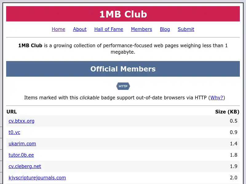The height and width of the screenshot is (184, 246).
Task: Visit the cv.cleberg.net link
Action: (x=25, y=166)
